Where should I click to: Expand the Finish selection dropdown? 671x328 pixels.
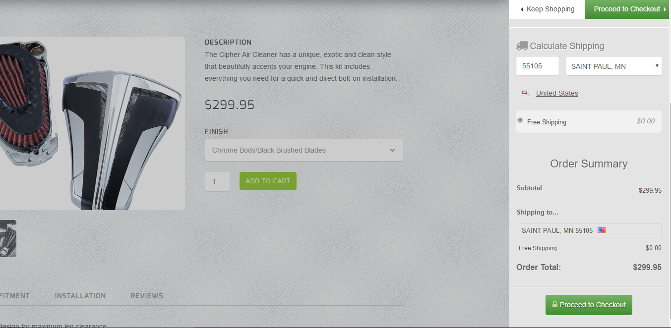[x=304, y=150]
